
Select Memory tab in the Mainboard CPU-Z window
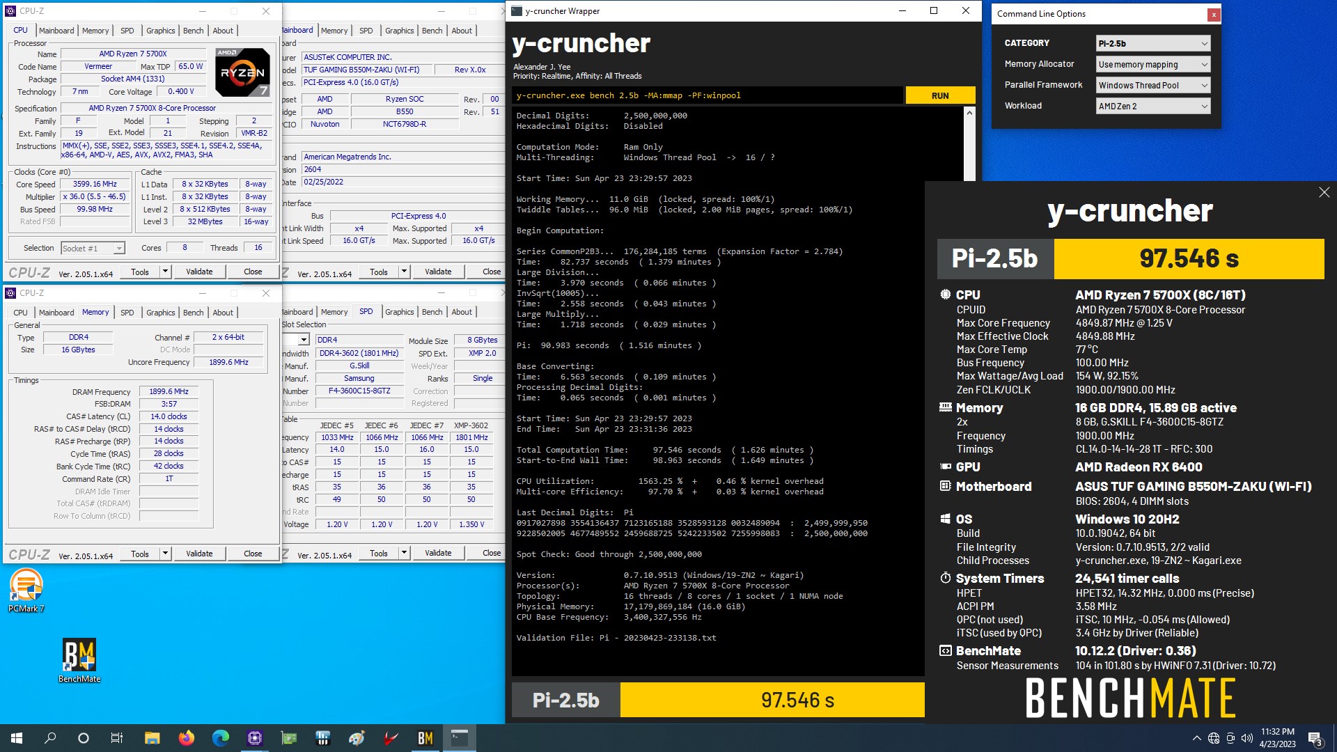click(x=334, y=31)
